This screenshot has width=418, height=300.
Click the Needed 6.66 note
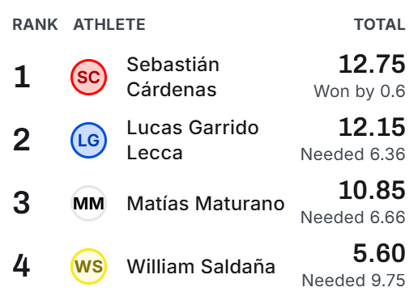coord(353,218)
